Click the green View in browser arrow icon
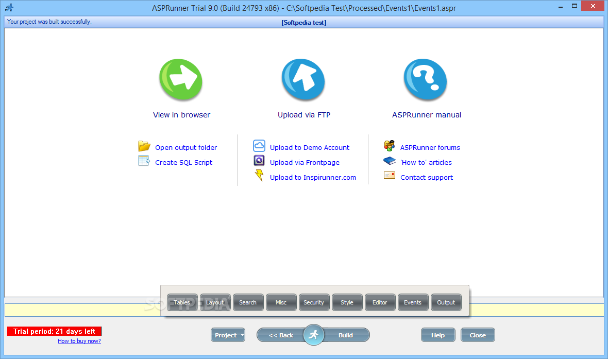 tap(181, 80)
